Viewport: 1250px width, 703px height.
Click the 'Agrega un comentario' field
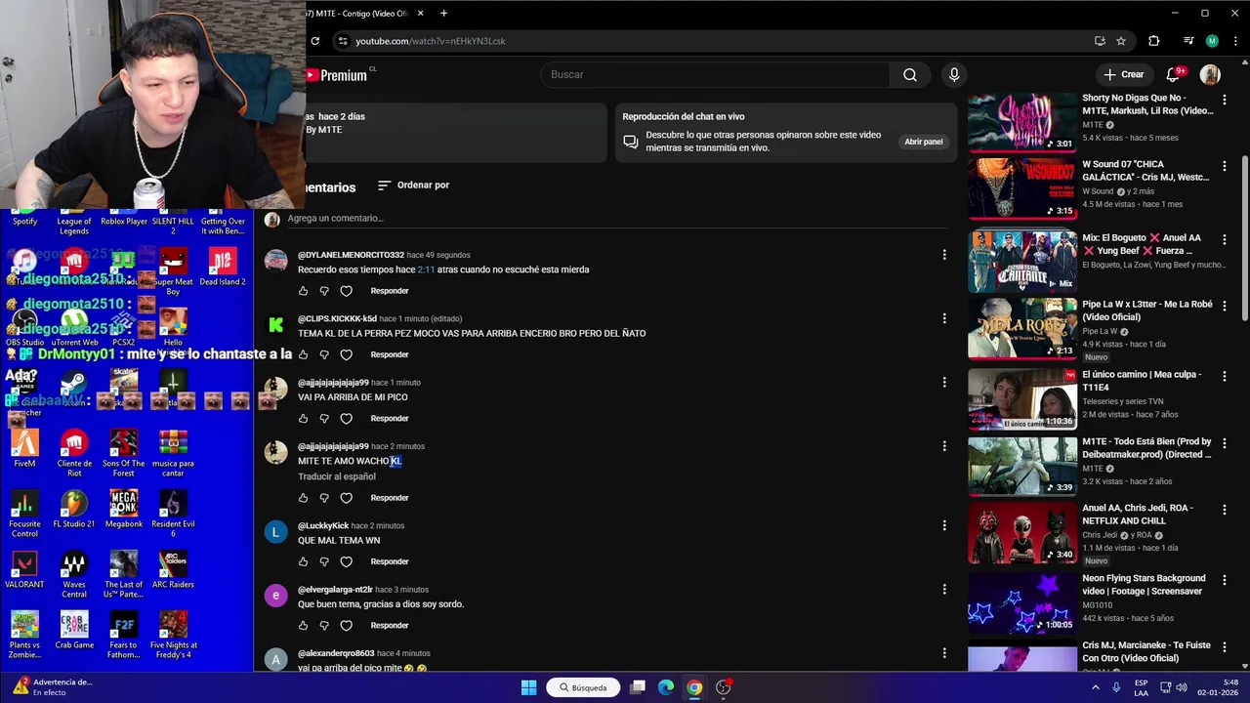[x=615, y=219]
